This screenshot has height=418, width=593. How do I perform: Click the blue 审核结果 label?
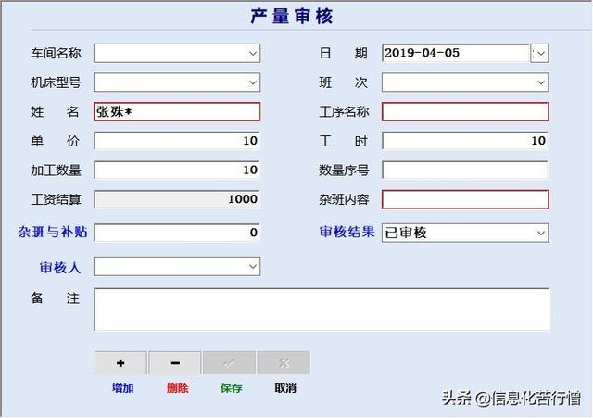347,232
